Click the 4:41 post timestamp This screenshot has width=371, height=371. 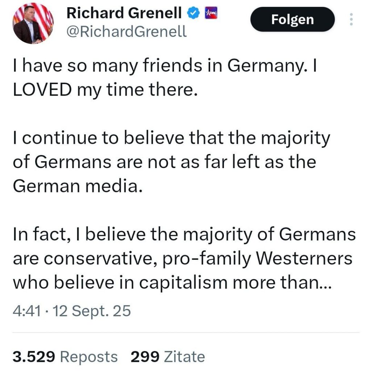[26, 311]
